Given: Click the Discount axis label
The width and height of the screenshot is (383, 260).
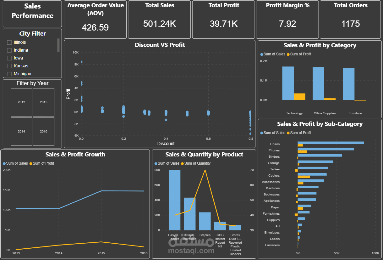Looking at the screenshot, I should coord(166,144).
